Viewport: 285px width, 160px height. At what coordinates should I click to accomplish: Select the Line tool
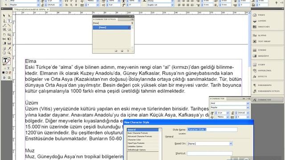tap(9, 25)
